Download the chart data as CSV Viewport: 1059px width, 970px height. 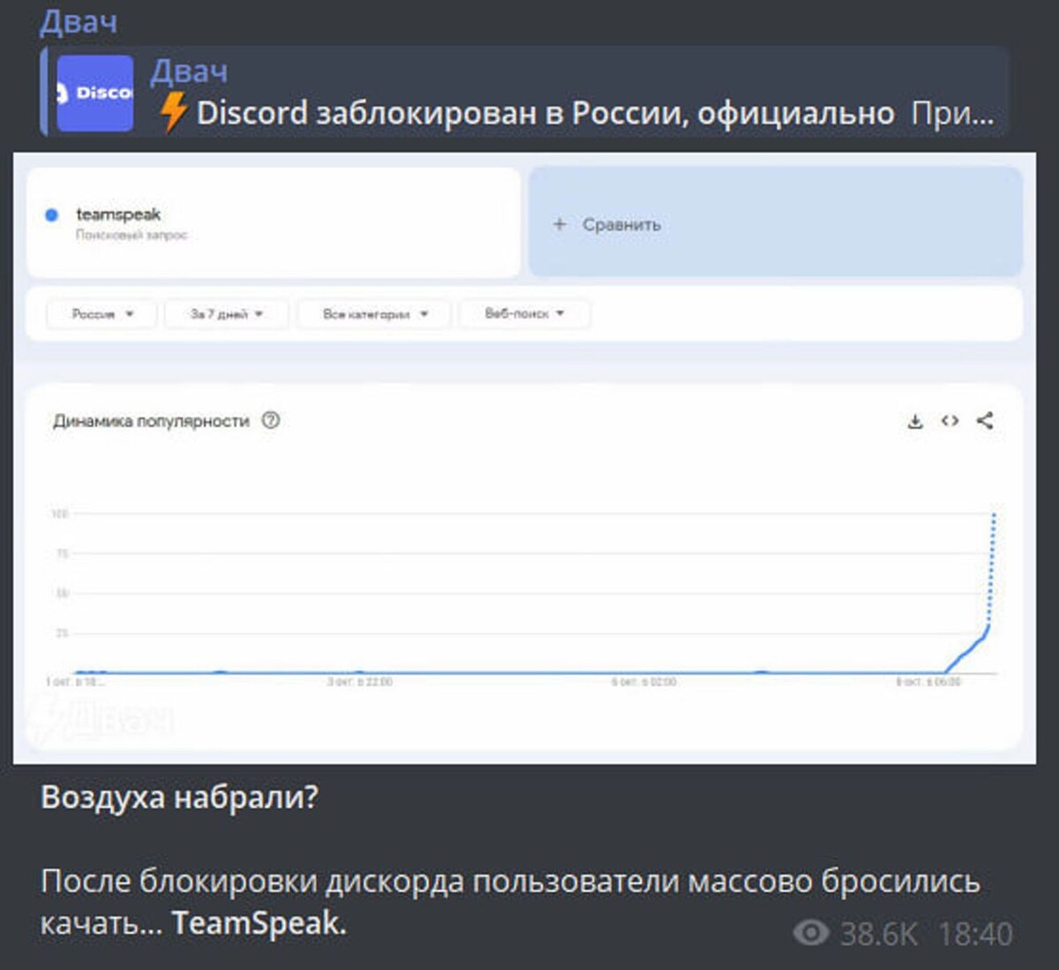(x=915, y=421)
